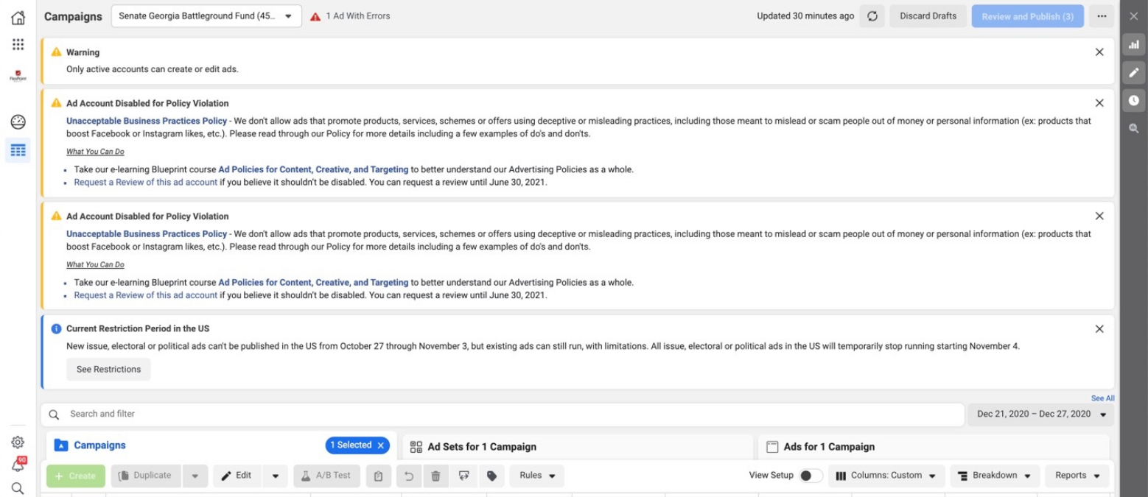Click the Duplicate button
The width and height of the screenshot is (1148, 497).
[x=147, y=476]
